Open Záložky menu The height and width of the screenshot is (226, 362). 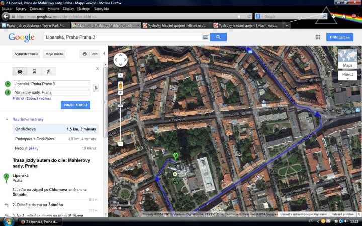click(x=68, y=9)
